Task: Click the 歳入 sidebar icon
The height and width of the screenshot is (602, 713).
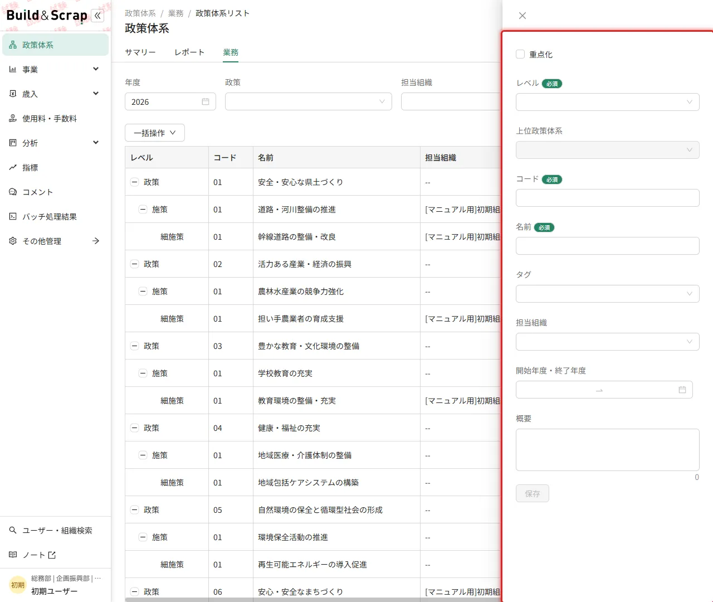Action: 13,94
